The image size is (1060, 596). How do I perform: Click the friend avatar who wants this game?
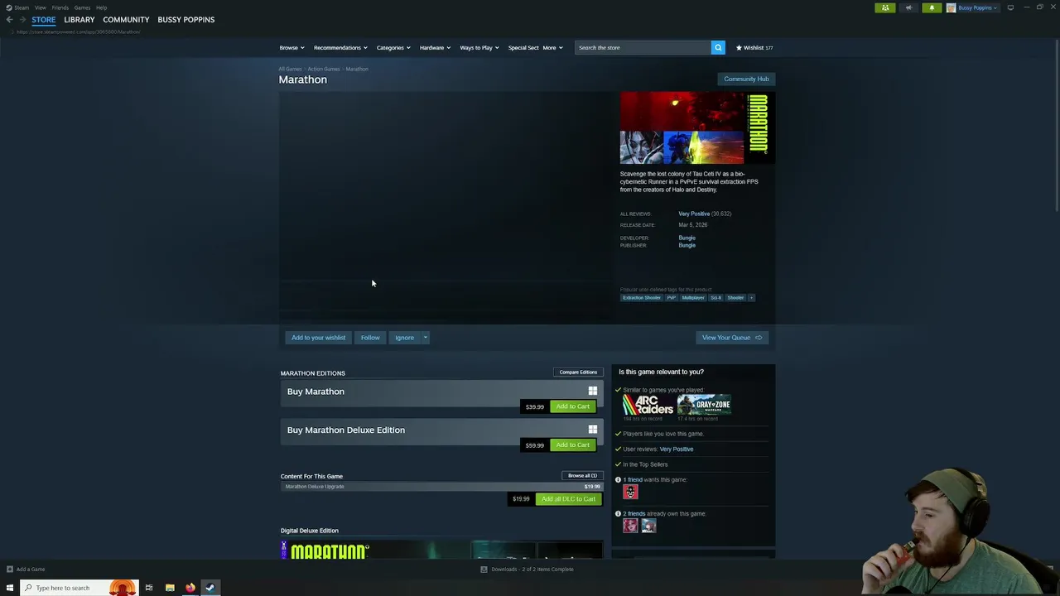click(630, 492)
